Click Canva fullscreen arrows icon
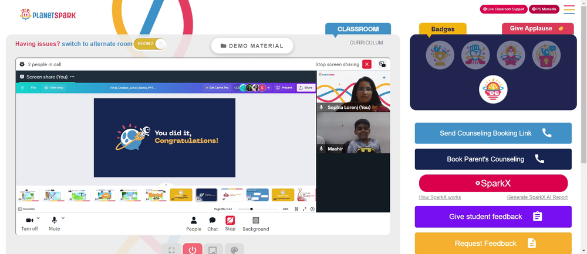This screenshot has height=254, width=587. tap(304, 209)
